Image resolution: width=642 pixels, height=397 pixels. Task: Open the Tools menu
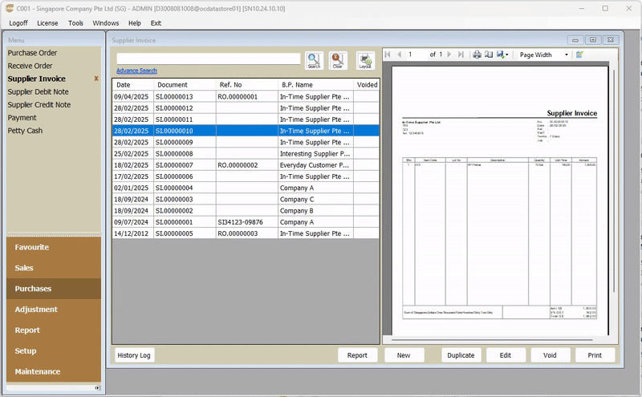tap(75, 23)
